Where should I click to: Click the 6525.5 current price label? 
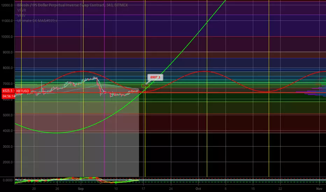point(8,91)
